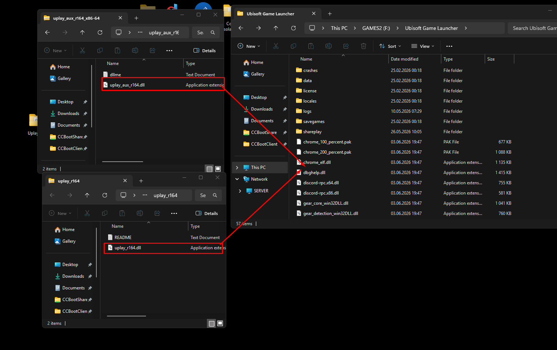Click Refresh in uplay_aux_r164_x86-64 window

[100, 32]
